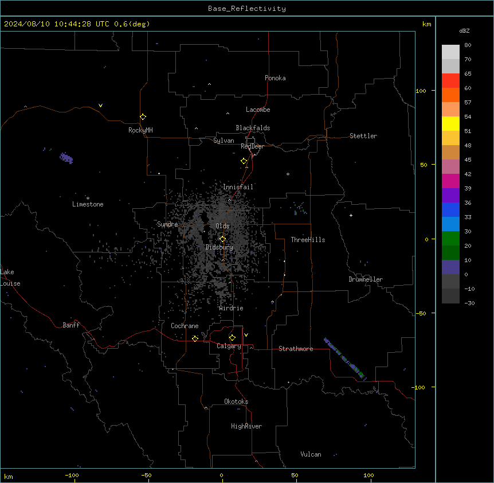Click the white asterisk above Limestone label
This screenshot has width=494, height=483.
[88, 198]
